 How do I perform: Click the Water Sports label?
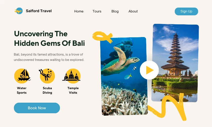(22, 90)
